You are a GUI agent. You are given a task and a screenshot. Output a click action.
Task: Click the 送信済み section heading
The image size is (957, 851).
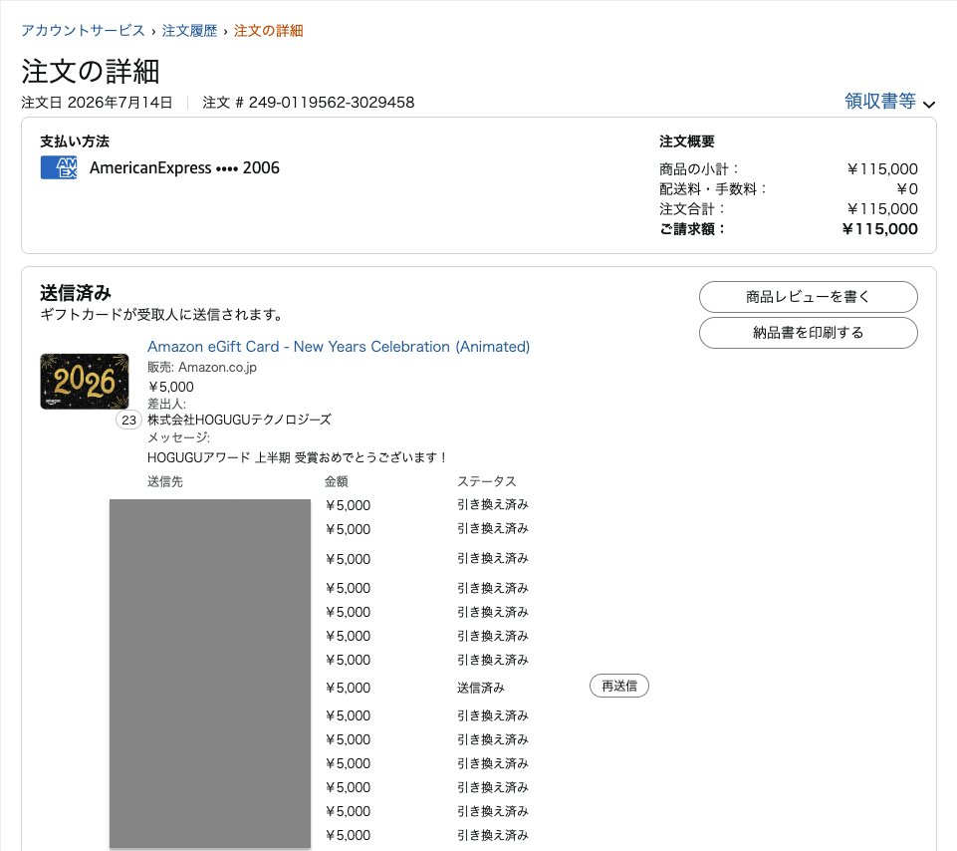tap(76, 293)
